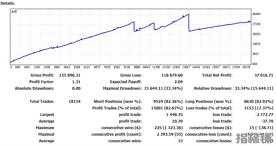Screen dimensions: 276x146
Task: Select Maximal Drawdown value 15 644.11 (33.34%)
Action: point(163,88)
